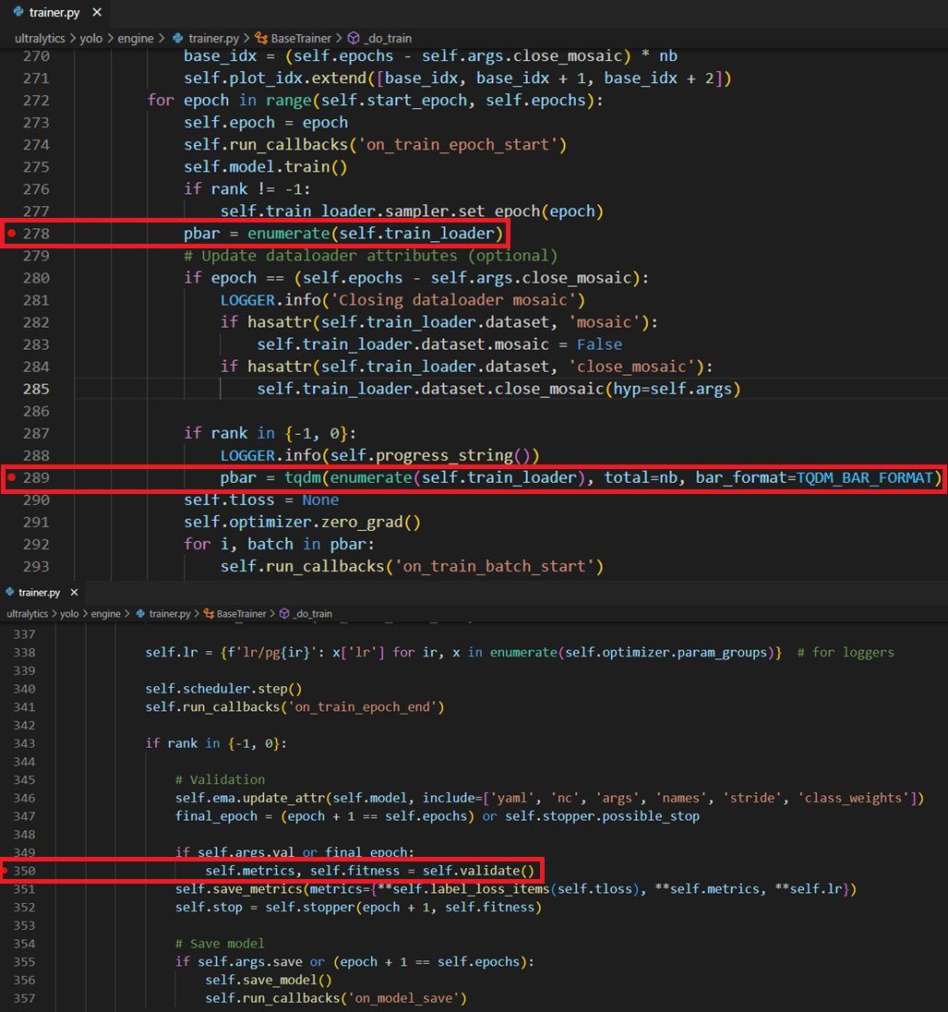Click 'self.validate()' on line 350

(x=479, y=871)
